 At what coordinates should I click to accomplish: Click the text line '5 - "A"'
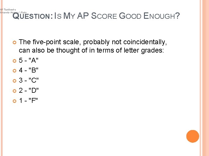pos(29,60)
